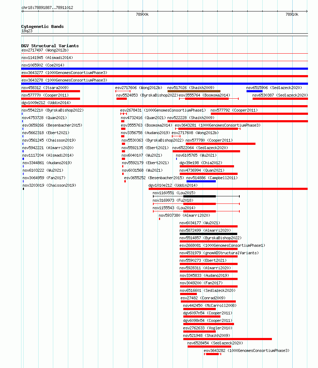Open the nsv5662318 (Ebert2021) label
318x368 pixels.
click(x=46, y=133)
